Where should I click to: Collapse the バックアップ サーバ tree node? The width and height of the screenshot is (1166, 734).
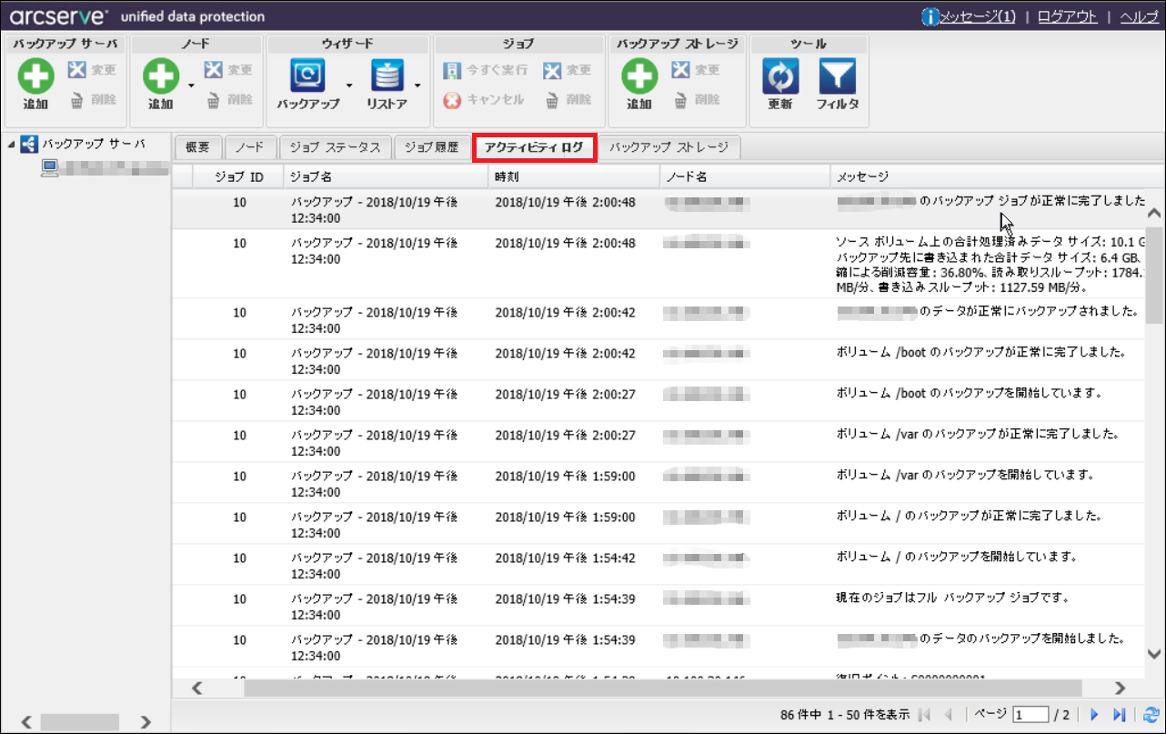point(10,145)
